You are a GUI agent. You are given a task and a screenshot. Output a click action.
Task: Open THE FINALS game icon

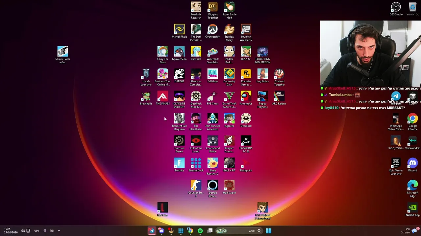tap(162, 98)
